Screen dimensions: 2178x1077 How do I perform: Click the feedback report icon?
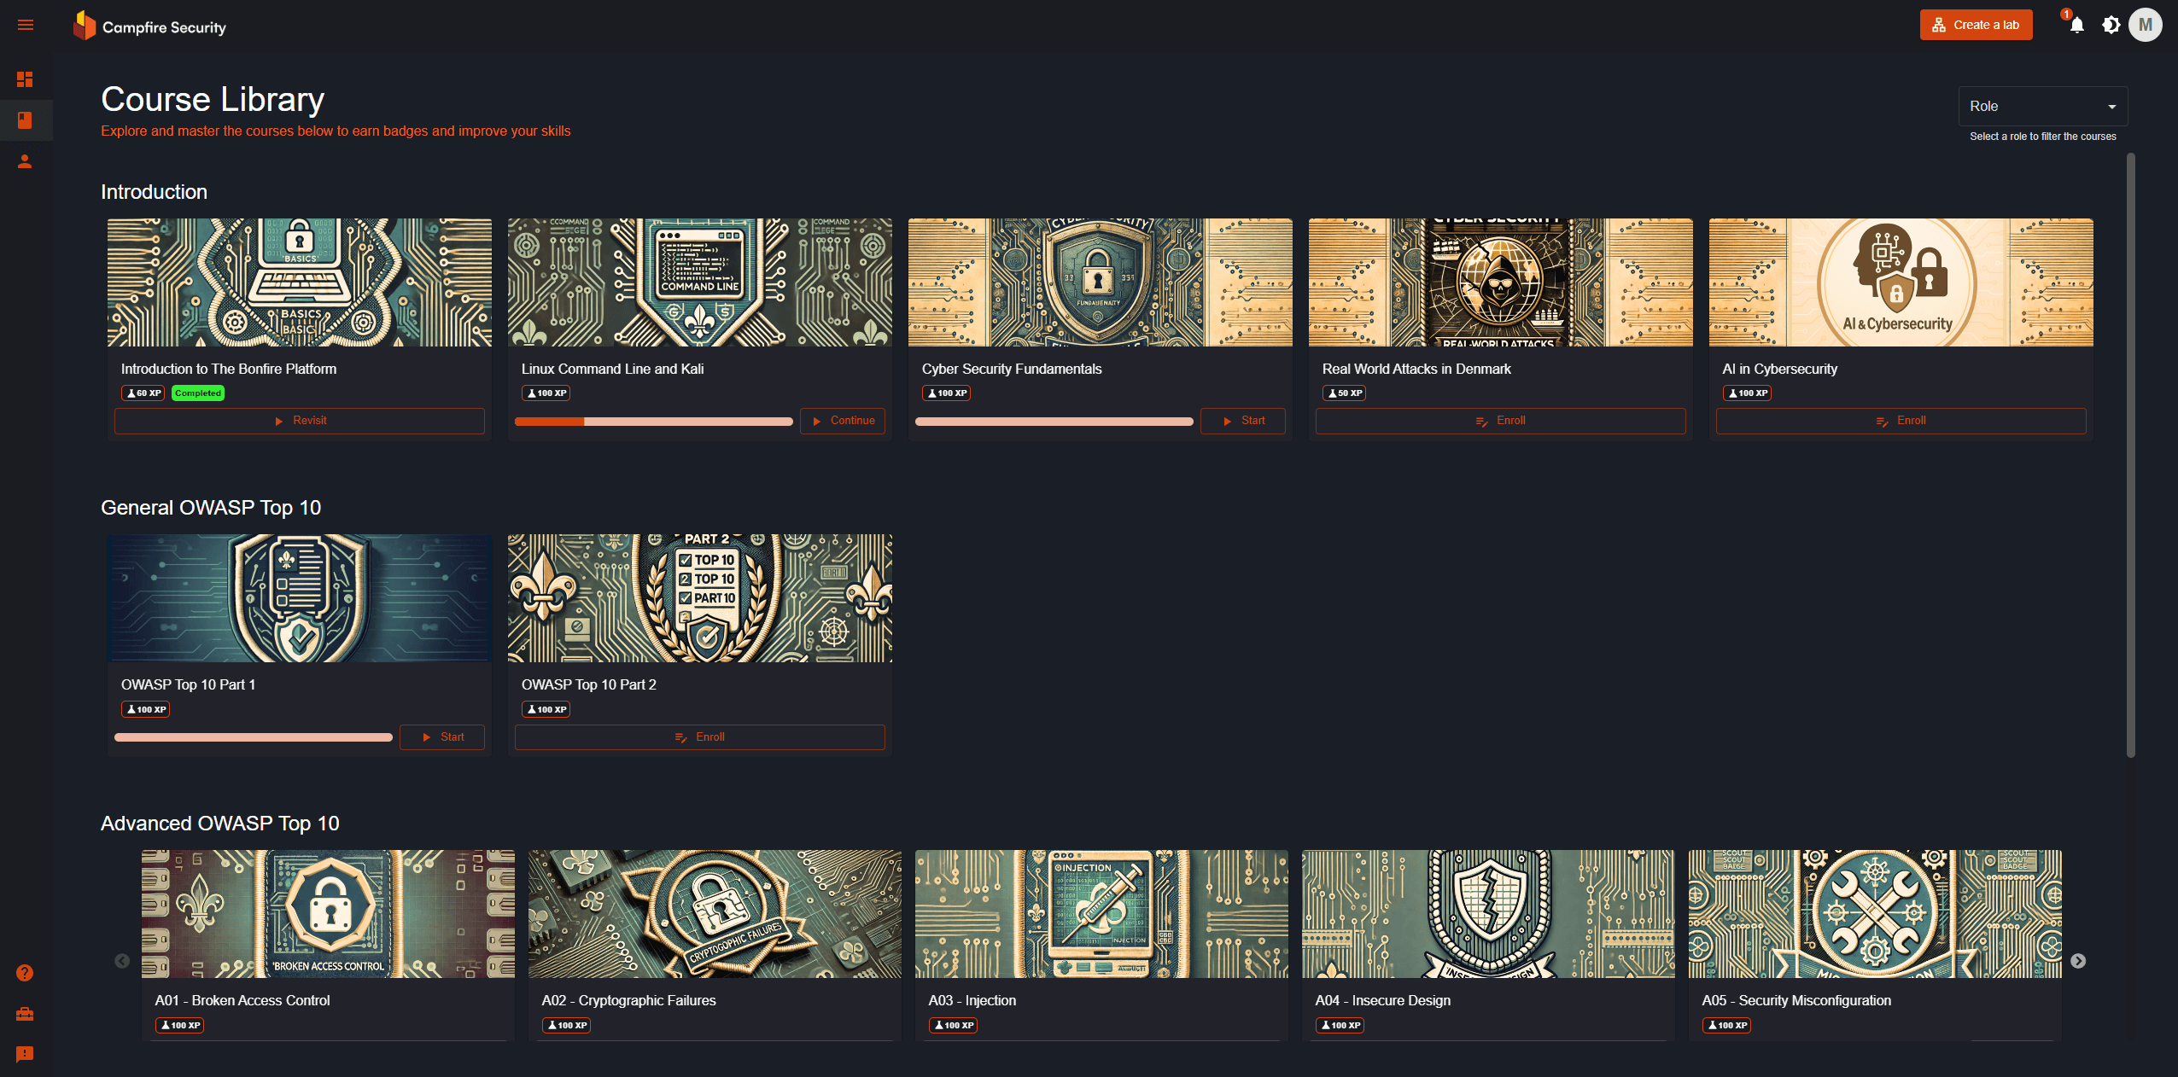(x=25, y=1054)
